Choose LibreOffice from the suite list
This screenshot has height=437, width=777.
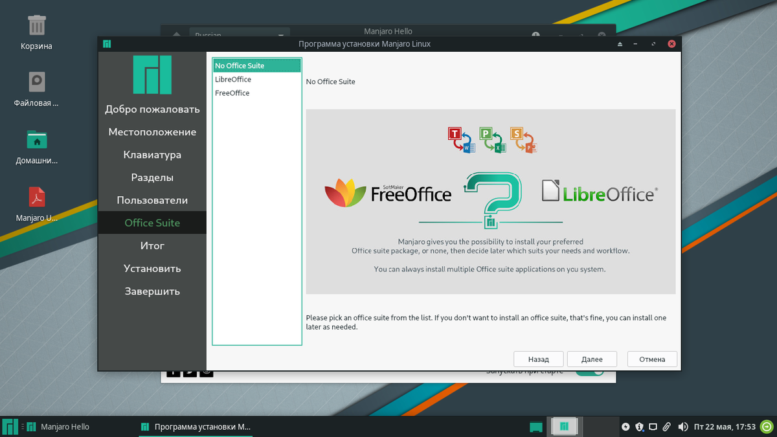pyautogui.click(x=257, y=79)
